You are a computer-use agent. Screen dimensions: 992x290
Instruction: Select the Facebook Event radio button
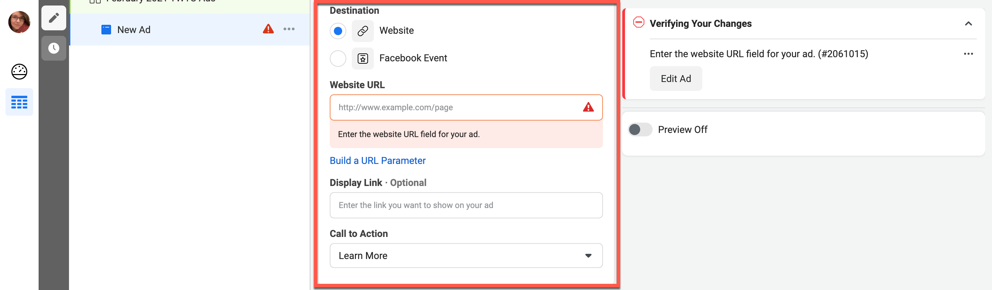coord(338,59)
